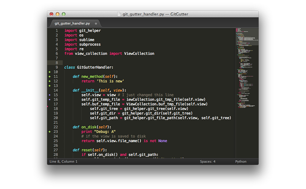Viewport: 306px width, 189px height.
Task: Click 'if self.on_disk() and self.git_path:' line
Action: point(120,155)
